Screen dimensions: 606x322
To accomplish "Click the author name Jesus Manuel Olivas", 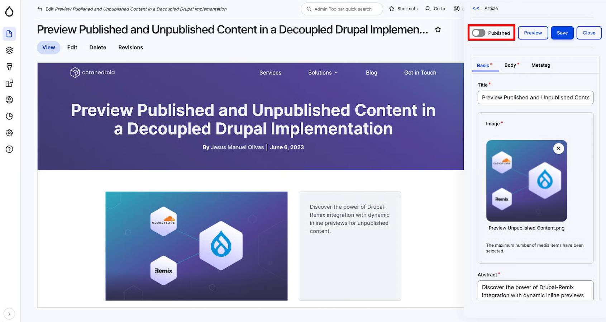I will click(x=237, y=147).
